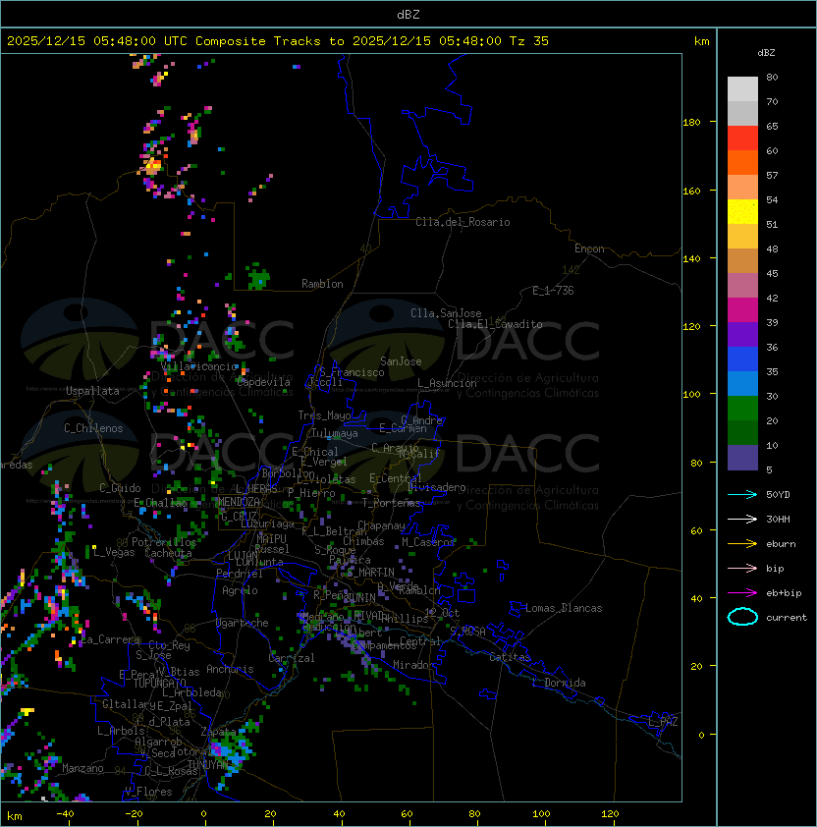Image resolution: width=817 pixels, height=827 pixels.
Task: Click the cyan 50YD arrow in legend
Action: click(x=742, y=495)
